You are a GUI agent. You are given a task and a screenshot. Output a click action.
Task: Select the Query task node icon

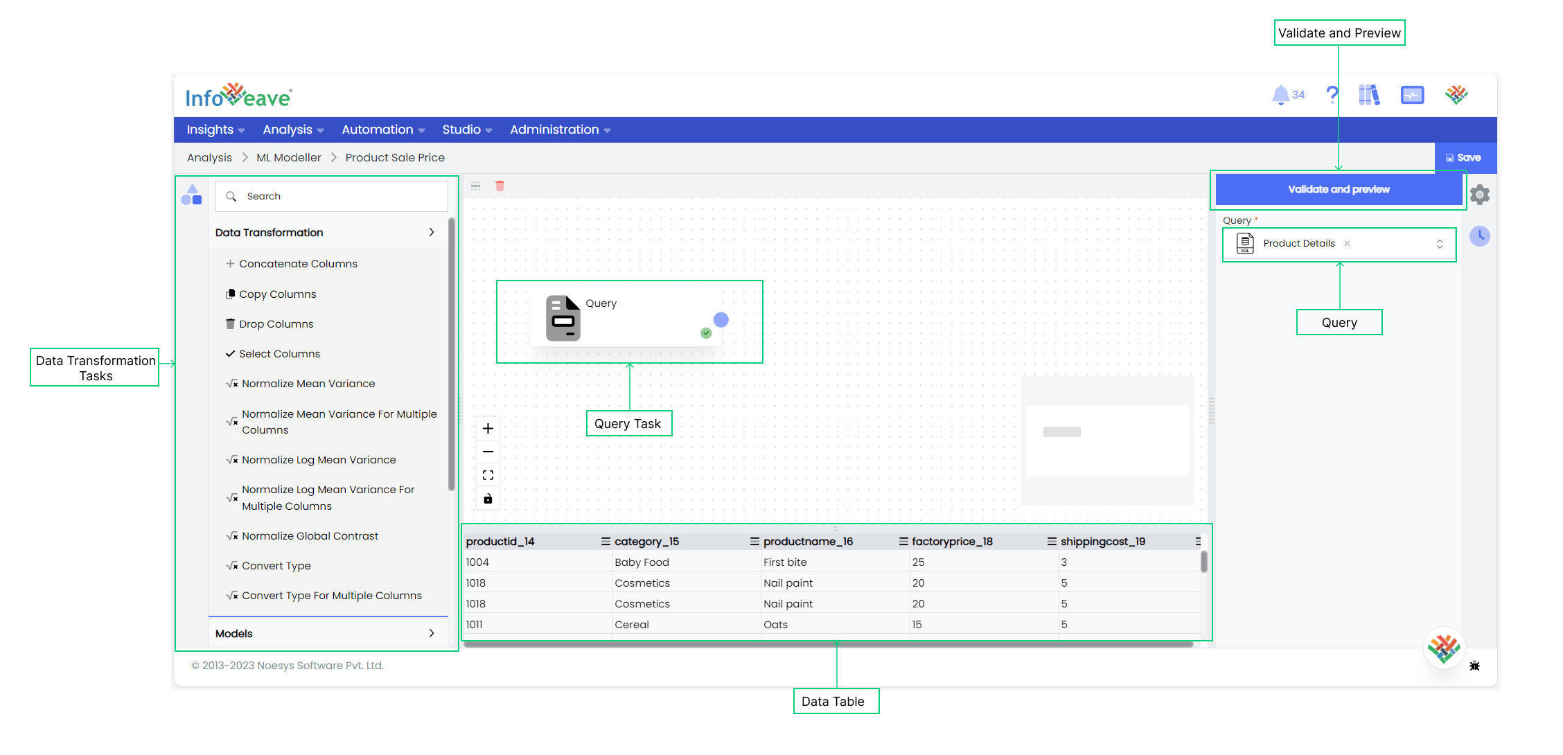[x=563, y=318]
